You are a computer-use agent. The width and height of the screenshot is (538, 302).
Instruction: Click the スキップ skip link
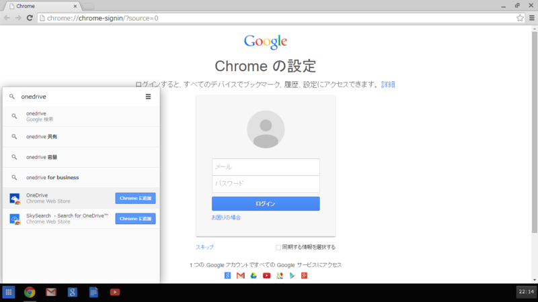pyautogui.click(x=204, y=247)
